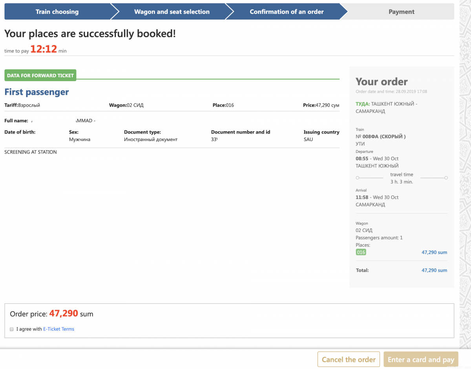
Task: Switch to the Payment step
Action: 401,12
